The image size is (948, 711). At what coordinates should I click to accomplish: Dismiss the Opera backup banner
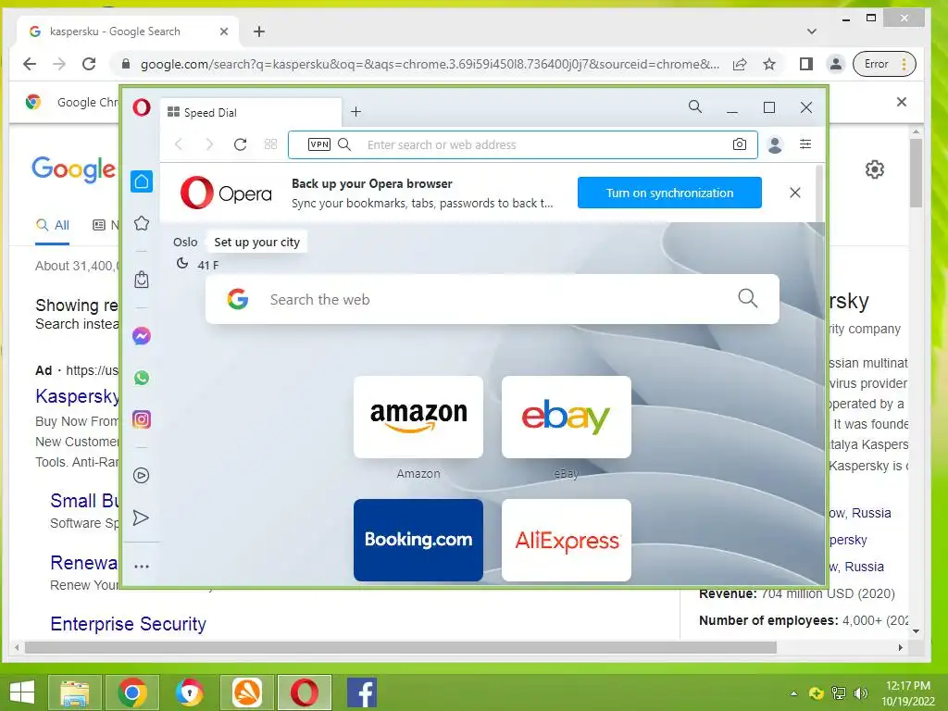(795, 193)
